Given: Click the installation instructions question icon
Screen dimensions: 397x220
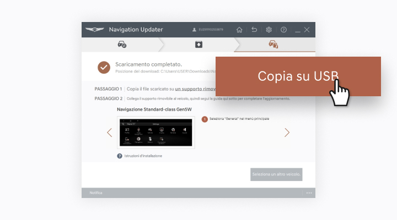Looking at the screenshot, I should [x=120, y=156].
